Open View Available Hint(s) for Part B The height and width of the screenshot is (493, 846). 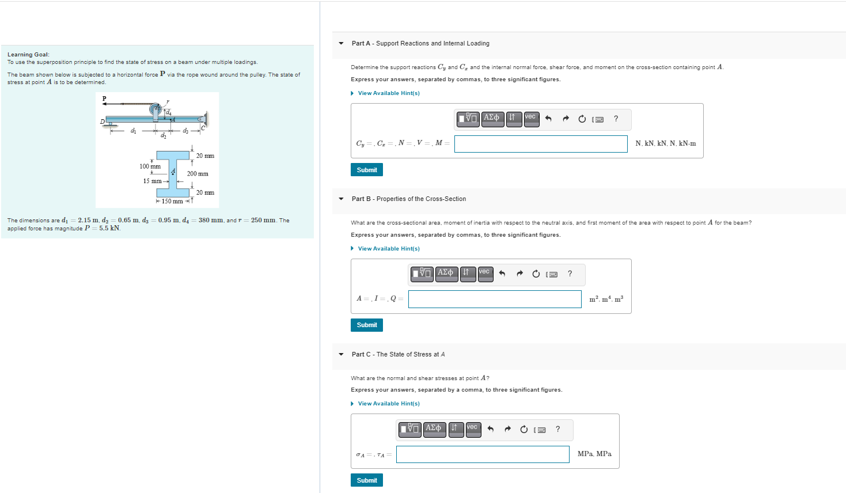tap(385, 248)
